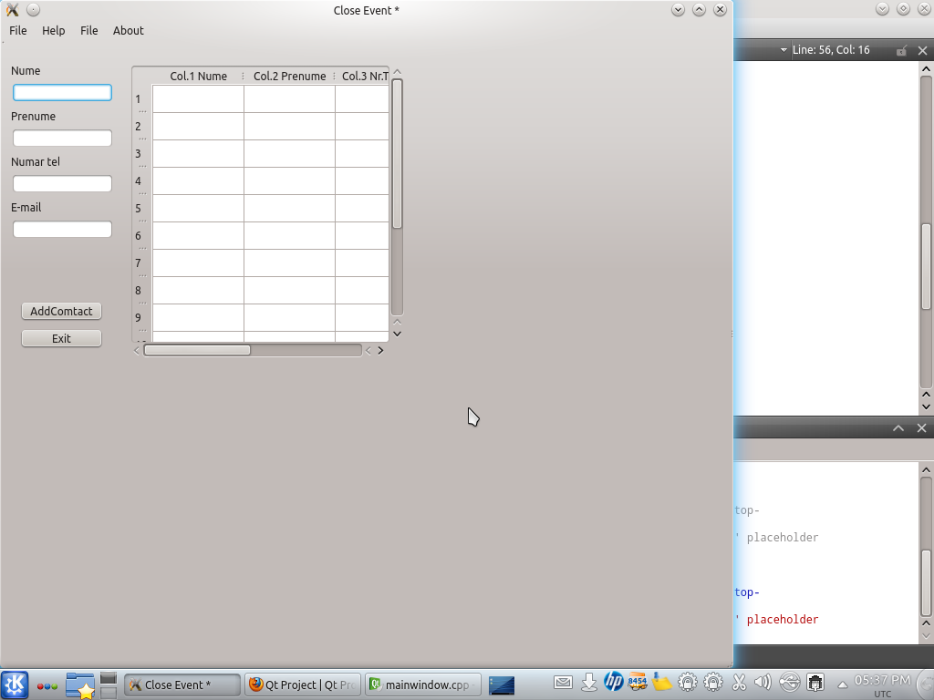Select the mainwindow.cpp taskbar entry
The image size is (934, 700).
pos(422,684)
